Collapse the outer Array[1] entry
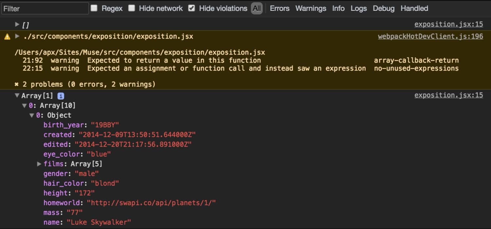Image resolution: width=491 pixels, height=229 pixels. pyautogui.click(x=17, y=96)
